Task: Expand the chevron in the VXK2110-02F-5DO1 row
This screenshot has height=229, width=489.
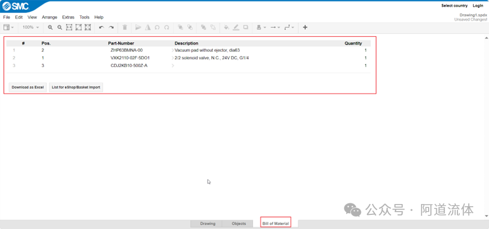Action: [x=173, y=58]
